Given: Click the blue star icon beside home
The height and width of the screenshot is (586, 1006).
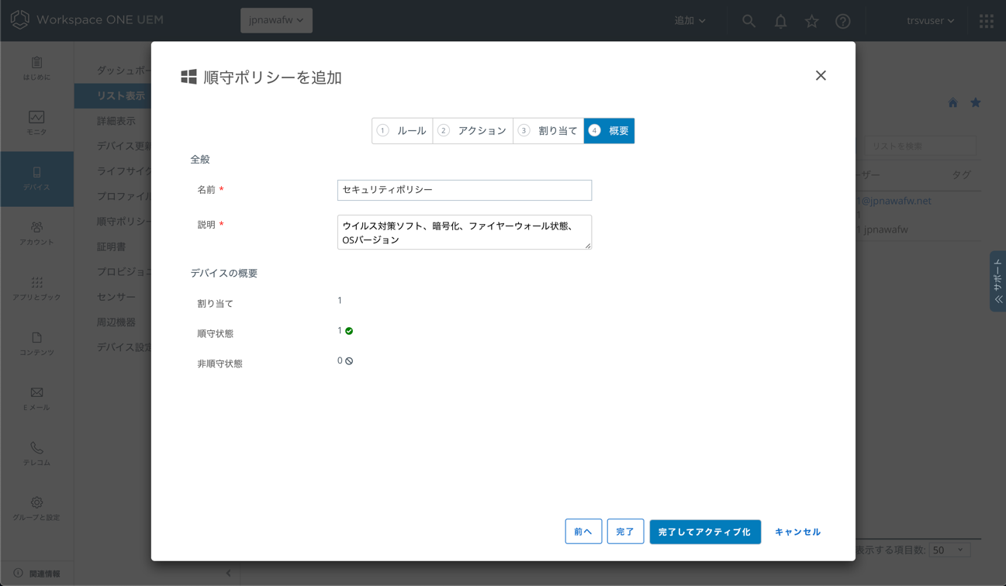Looking at the screenshot, I should 976,103.
